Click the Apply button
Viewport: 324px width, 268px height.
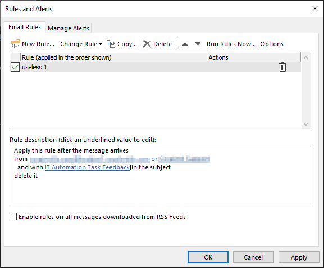[x=299, y=257]
